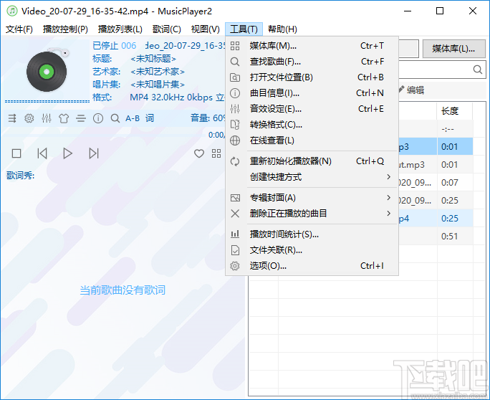Select playlist row with length 0:51
The height and width of the screenshot is (400, 490).
pyautogui.click(x=436, y=236)
